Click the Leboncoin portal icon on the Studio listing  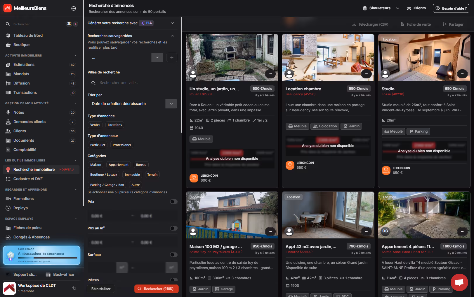pos(386,171)
